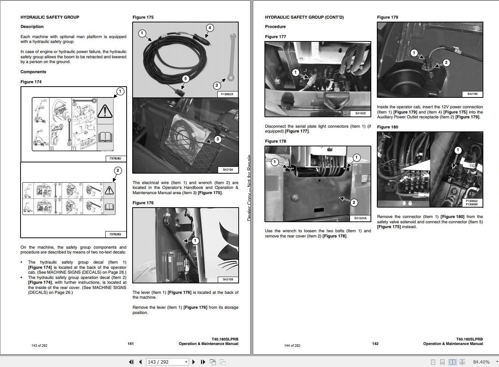Click the Figure 176 lever photo
Image resolution: width=499 pixels, height=367 pixels.
[186, 245]
